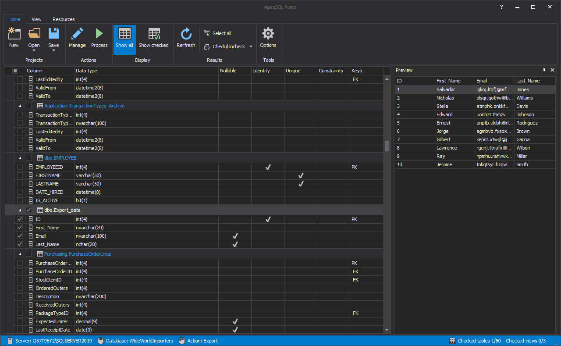
Task: Switch to the Home tab
Action: pos(14,19)
